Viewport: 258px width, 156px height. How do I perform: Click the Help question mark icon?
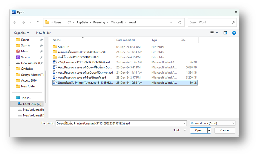click(x=234, y=33)
